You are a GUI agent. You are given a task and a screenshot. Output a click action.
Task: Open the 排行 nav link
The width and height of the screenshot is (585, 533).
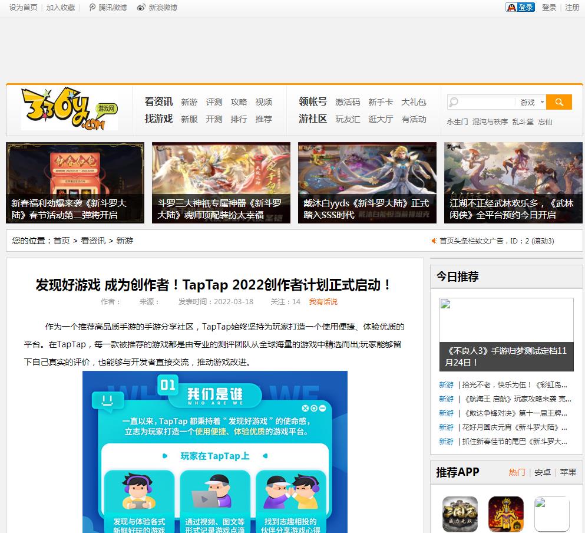[239, 119]
